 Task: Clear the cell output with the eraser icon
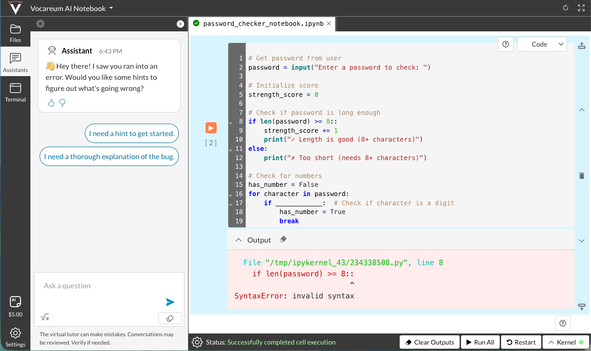pos(283,239)
